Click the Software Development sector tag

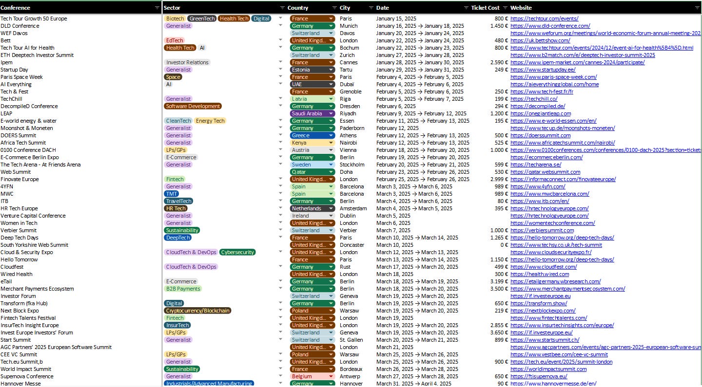point(193,106)
